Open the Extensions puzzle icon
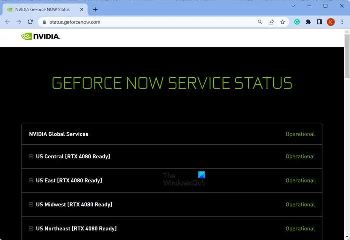 point(308,22)
